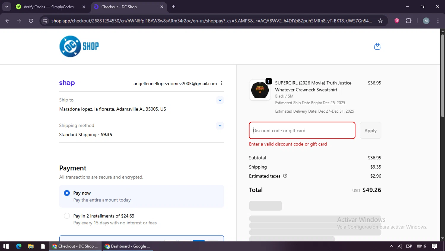
Task: Open the network status tray icon
Action: (x=400, y=246)
